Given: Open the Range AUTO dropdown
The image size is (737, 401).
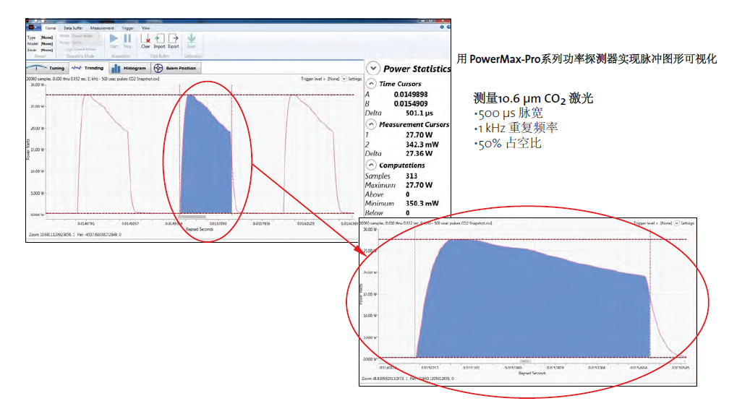Looking at the screenshot, I should 85,43.
